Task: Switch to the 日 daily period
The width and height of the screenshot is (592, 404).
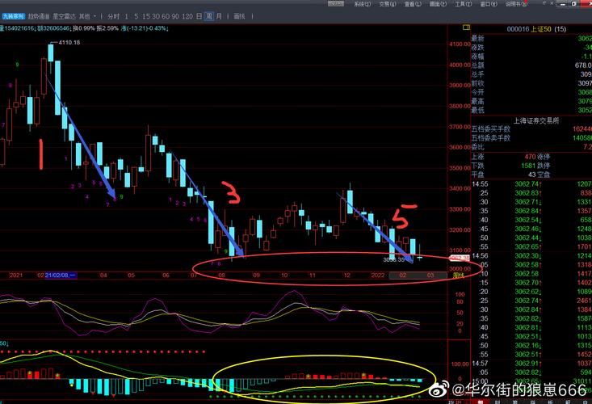Action: pos(199,16)
